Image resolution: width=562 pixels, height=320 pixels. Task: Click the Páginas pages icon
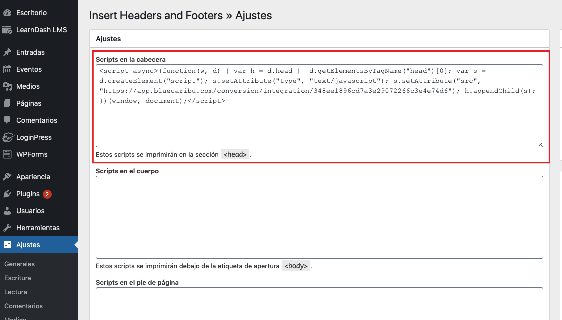tap(7, 103)
